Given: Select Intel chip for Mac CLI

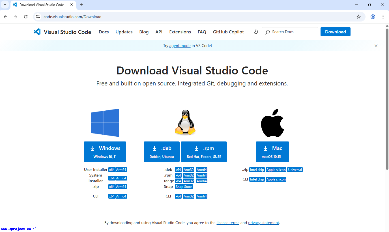Looking at the screenshot, I should [x=257, y=179].
